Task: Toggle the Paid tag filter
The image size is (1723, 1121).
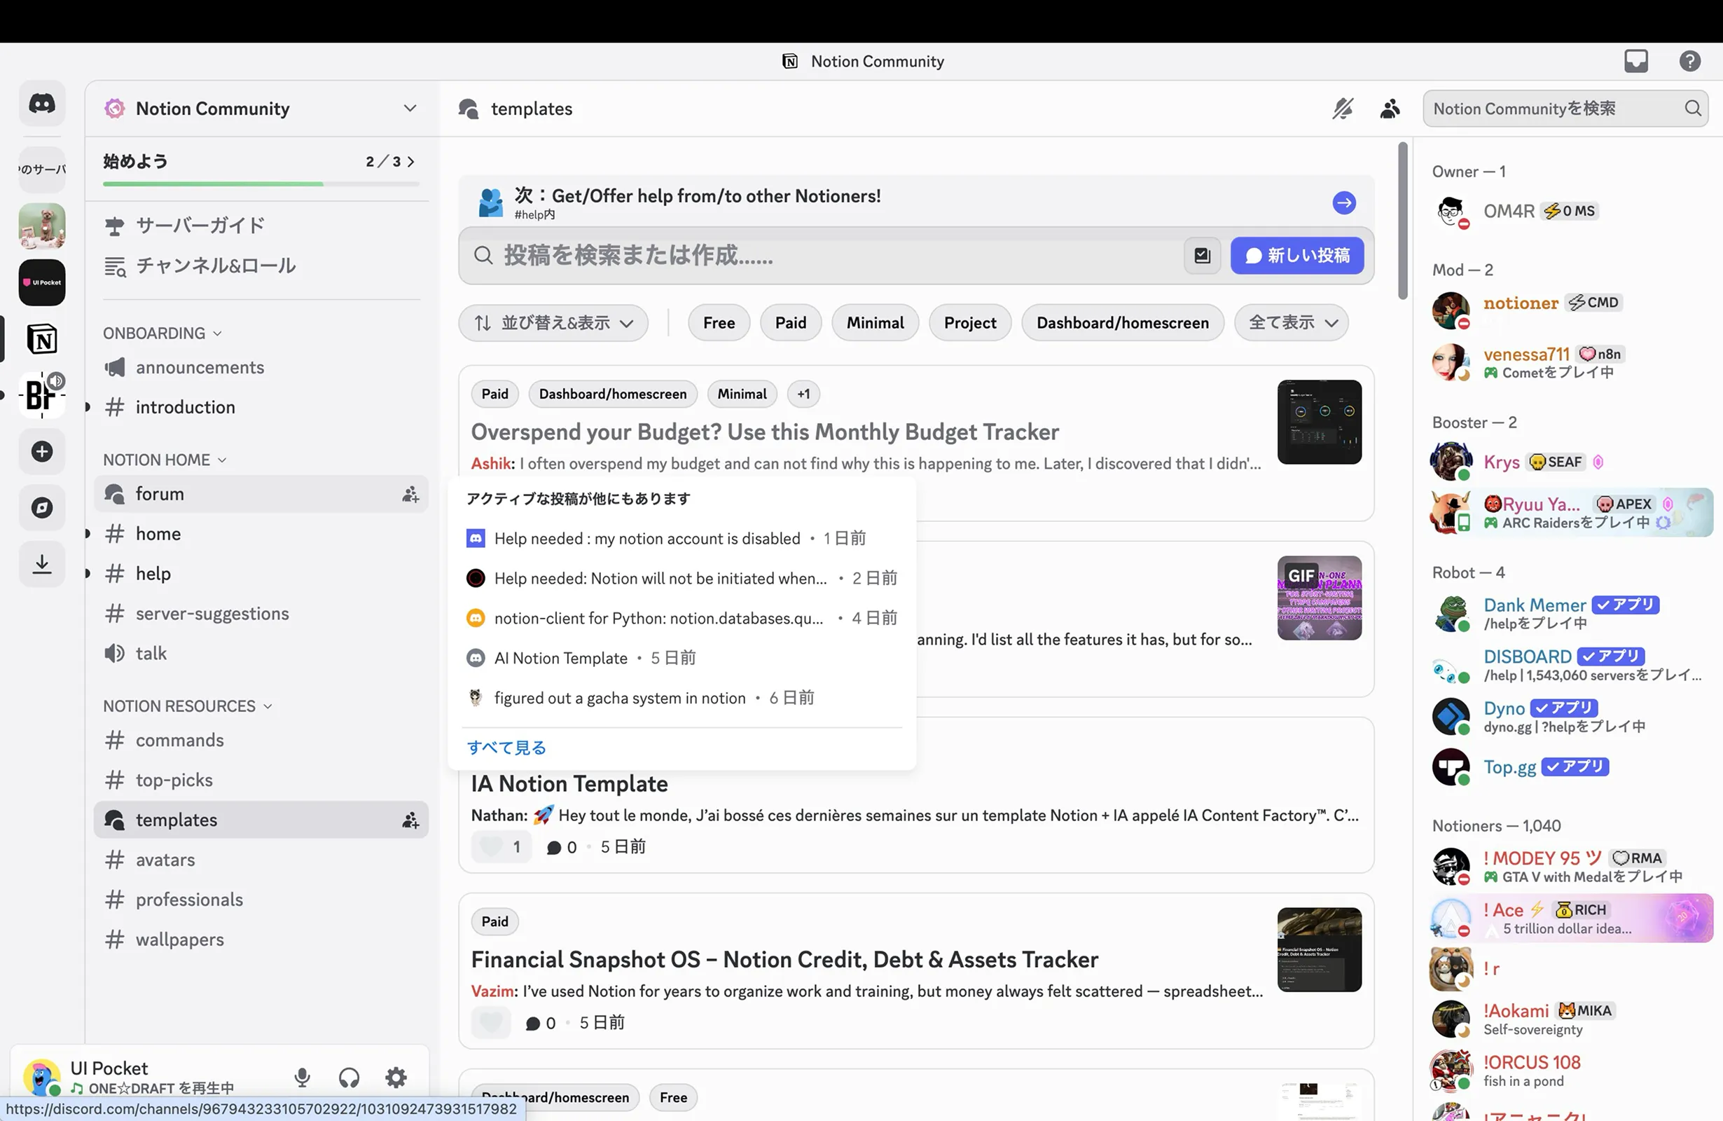Action: point(791,323)
